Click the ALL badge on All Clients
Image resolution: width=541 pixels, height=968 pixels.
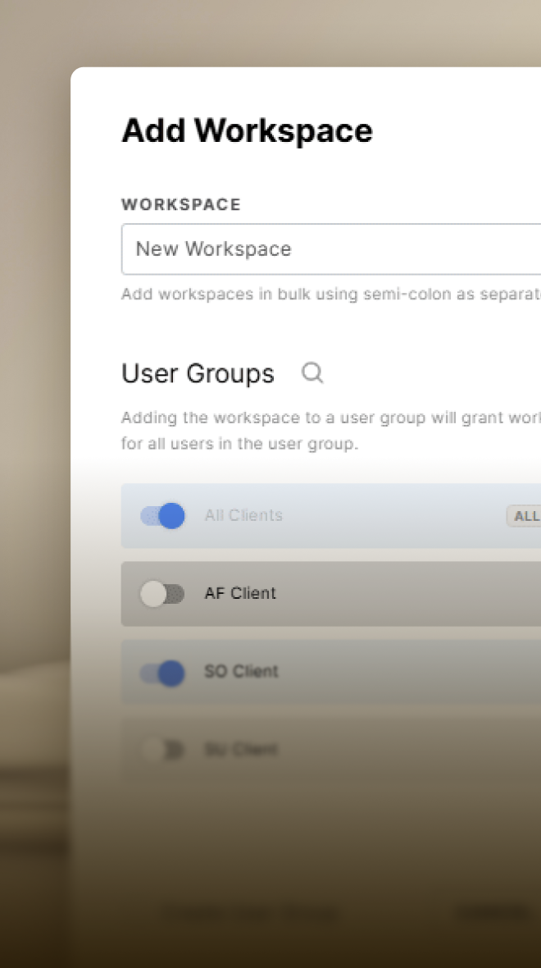pyautogui.click(x=525, y=516)
